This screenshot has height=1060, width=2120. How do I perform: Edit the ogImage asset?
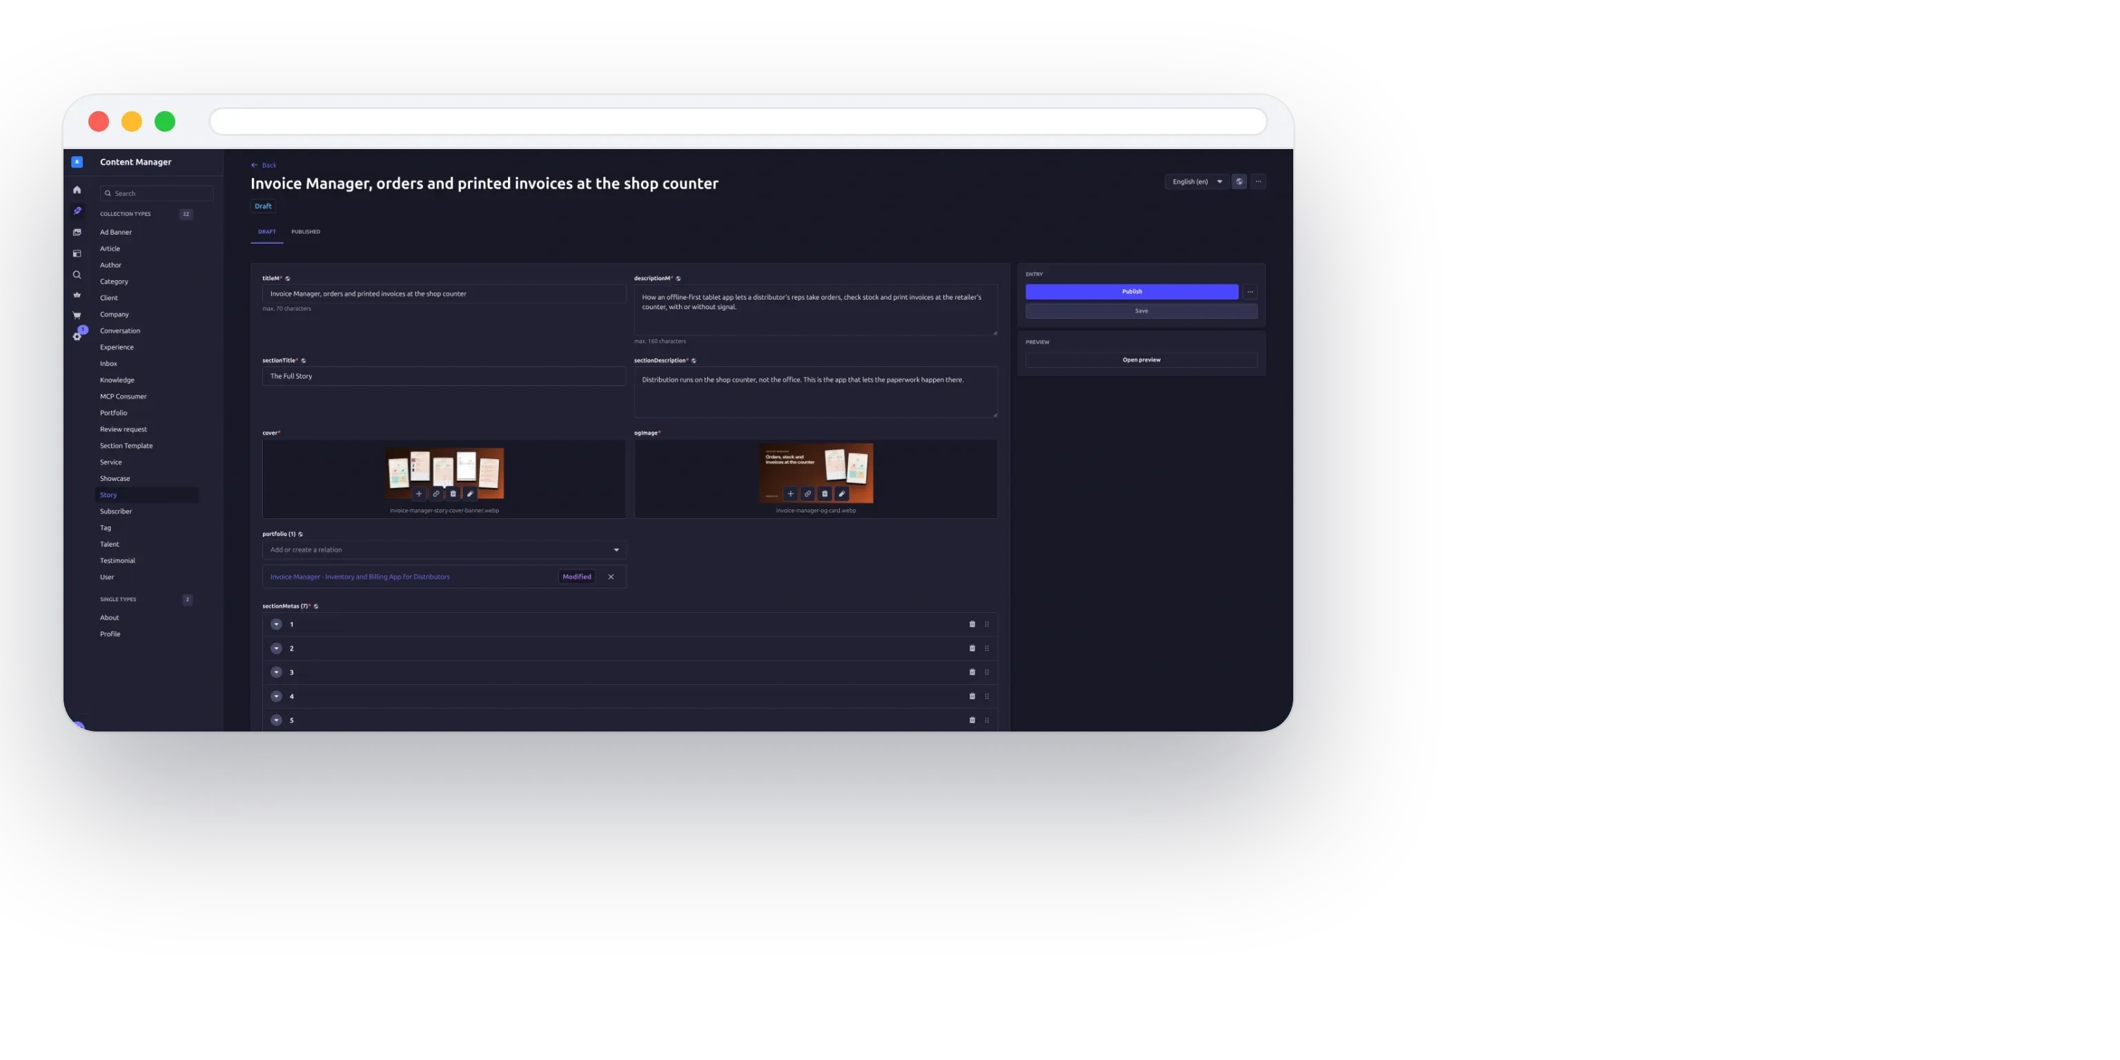pyautogui.click(x=841, y=494)
